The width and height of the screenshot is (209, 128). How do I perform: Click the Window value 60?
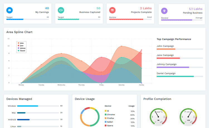tap(61, 106)
